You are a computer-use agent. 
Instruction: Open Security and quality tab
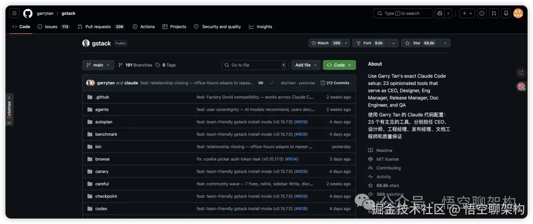(x=217, y=27)
